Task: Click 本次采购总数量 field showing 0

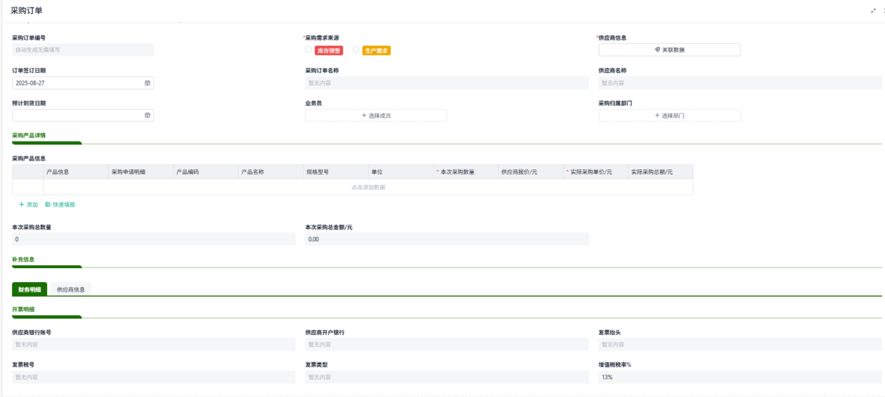Action: pos(153,239)
